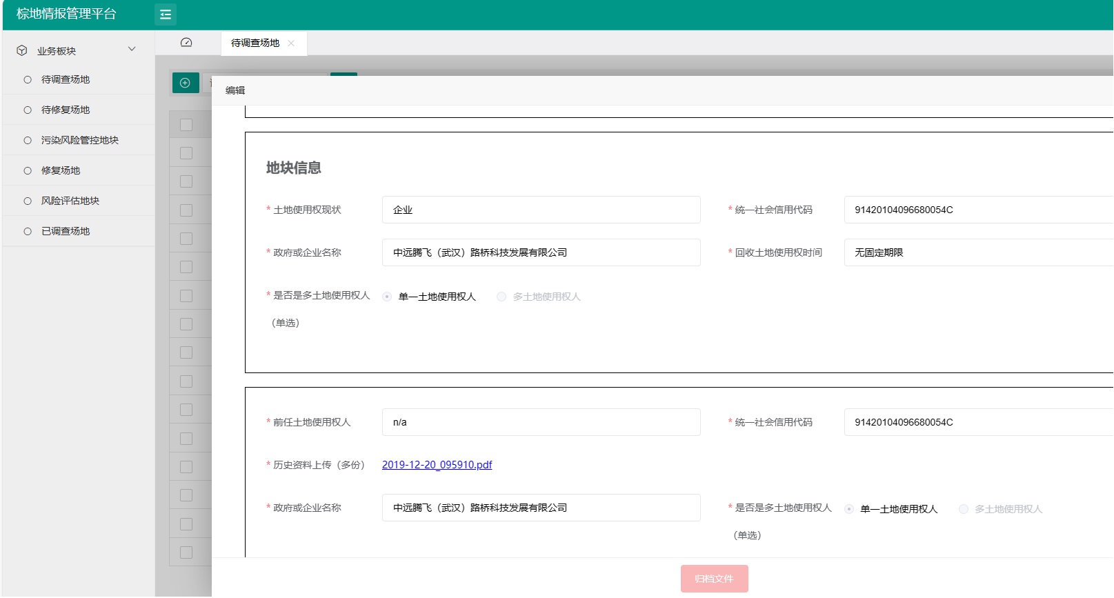Open the dashboard gauge icon tab

coord(186,43)
